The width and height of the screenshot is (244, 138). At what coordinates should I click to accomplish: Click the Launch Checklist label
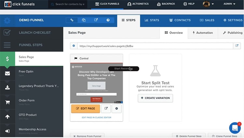tap(35, 33)
